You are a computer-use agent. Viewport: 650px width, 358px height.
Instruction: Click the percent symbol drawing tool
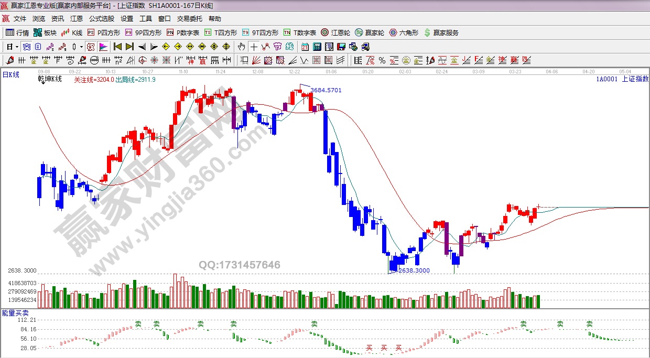point(382,60)
